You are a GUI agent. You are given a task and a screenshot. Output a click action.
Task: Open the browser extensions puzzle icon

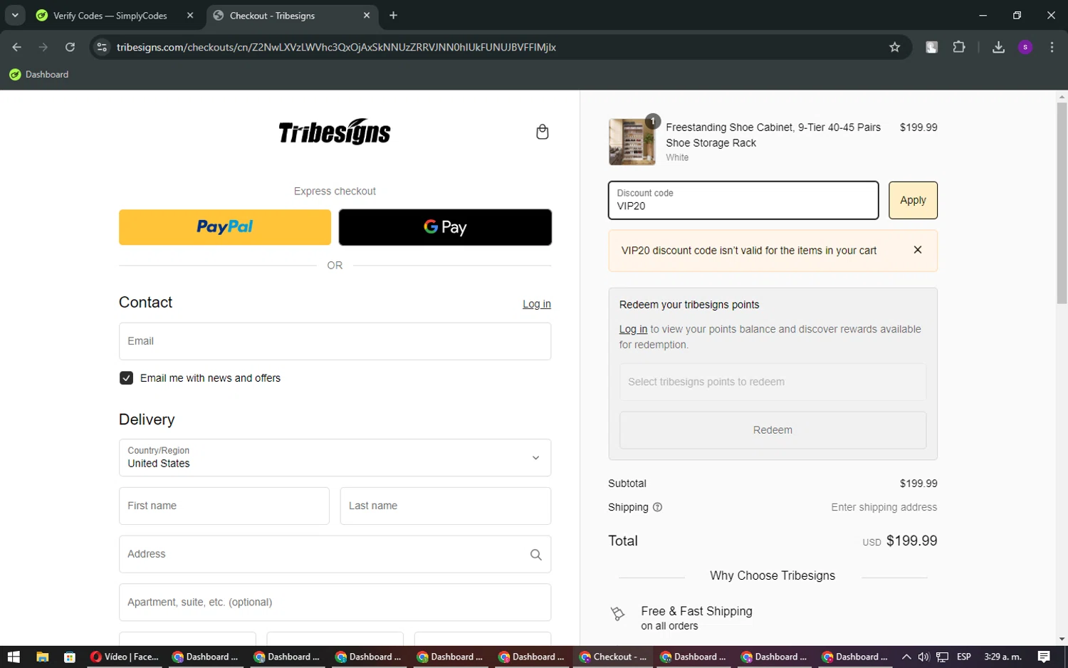[959, 47]
